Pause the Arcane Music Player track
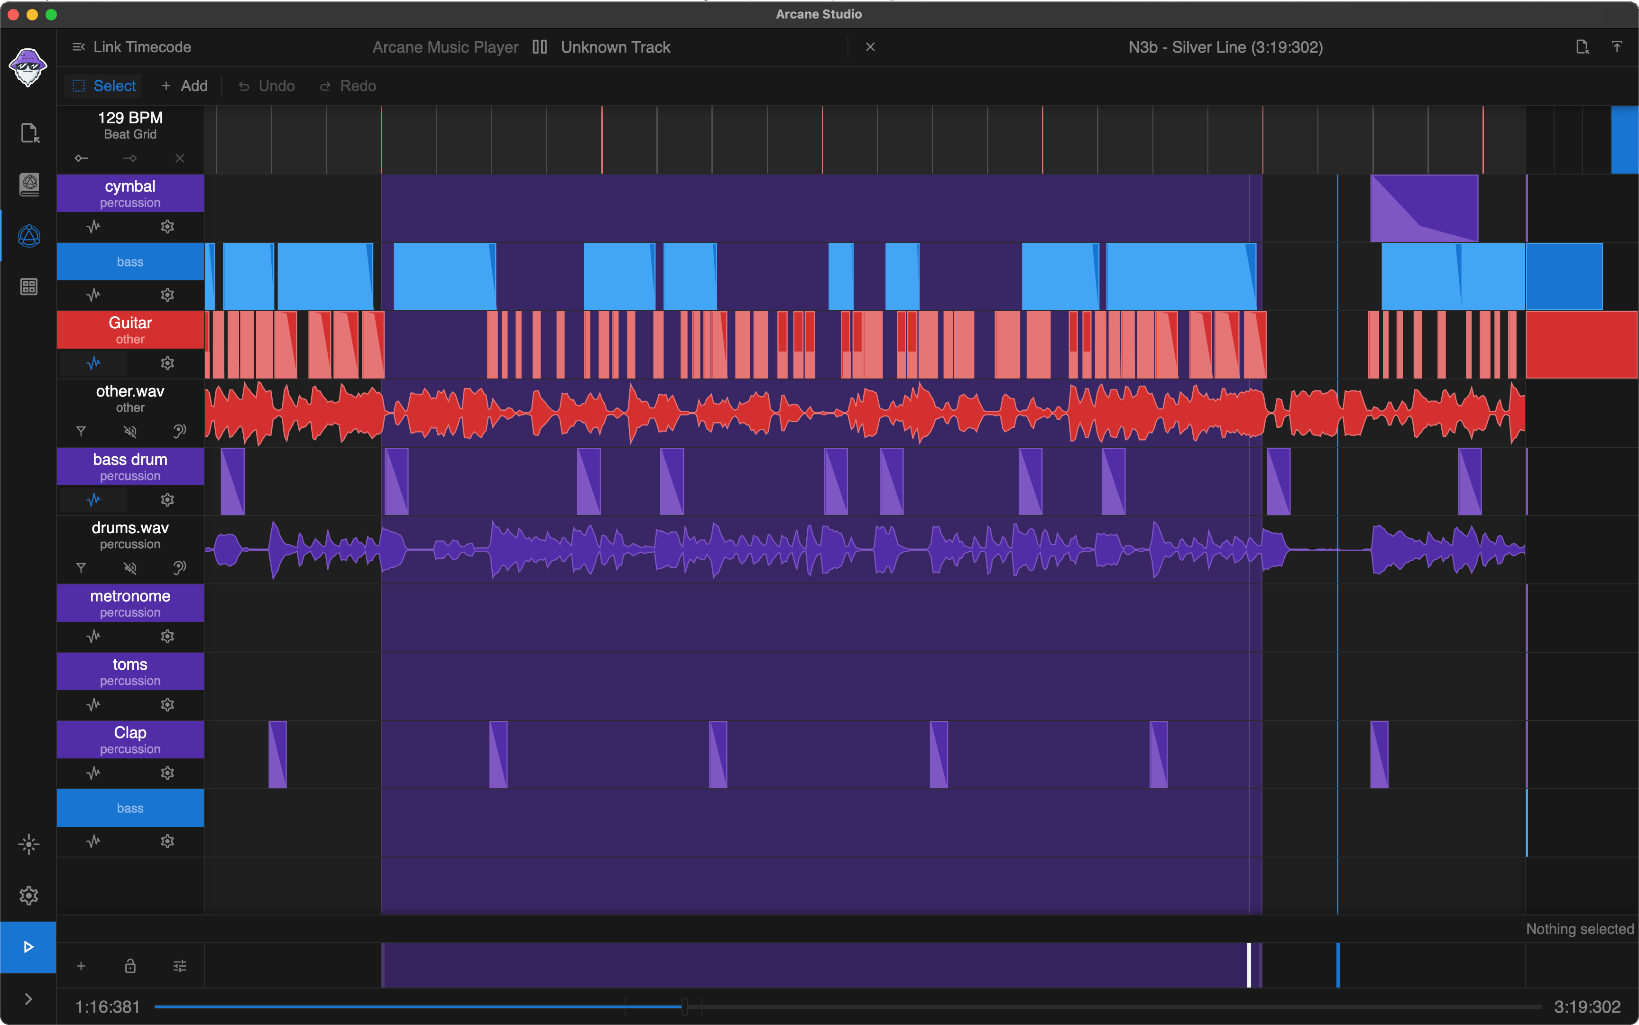This screenshot has width=1639, height=1025. (540, 47)
